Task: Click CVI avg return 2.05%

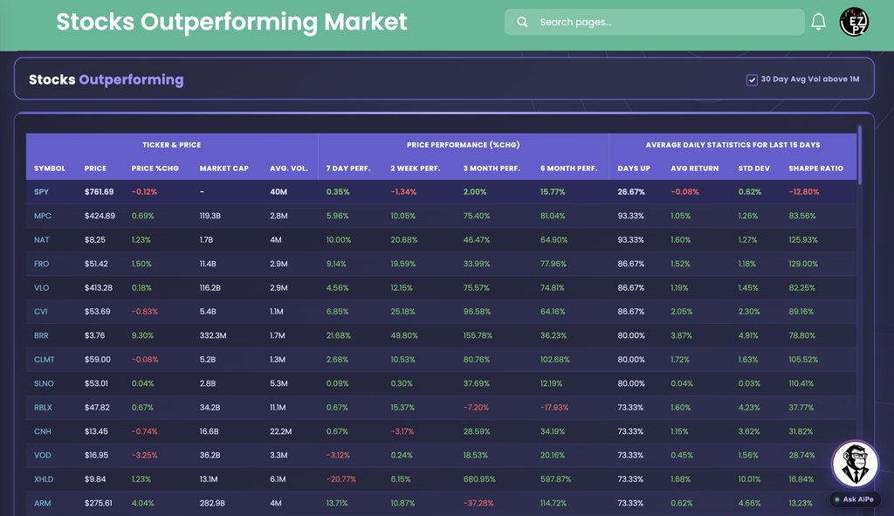Action: pos(682,312)
